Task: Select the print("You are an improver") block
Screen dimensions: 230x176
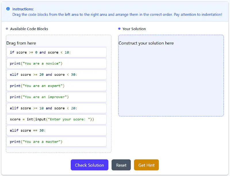Action: [56, 97]
